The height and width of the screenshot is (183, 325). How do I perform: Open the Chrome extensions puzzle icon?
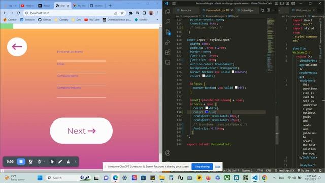(x=131, y=13)
